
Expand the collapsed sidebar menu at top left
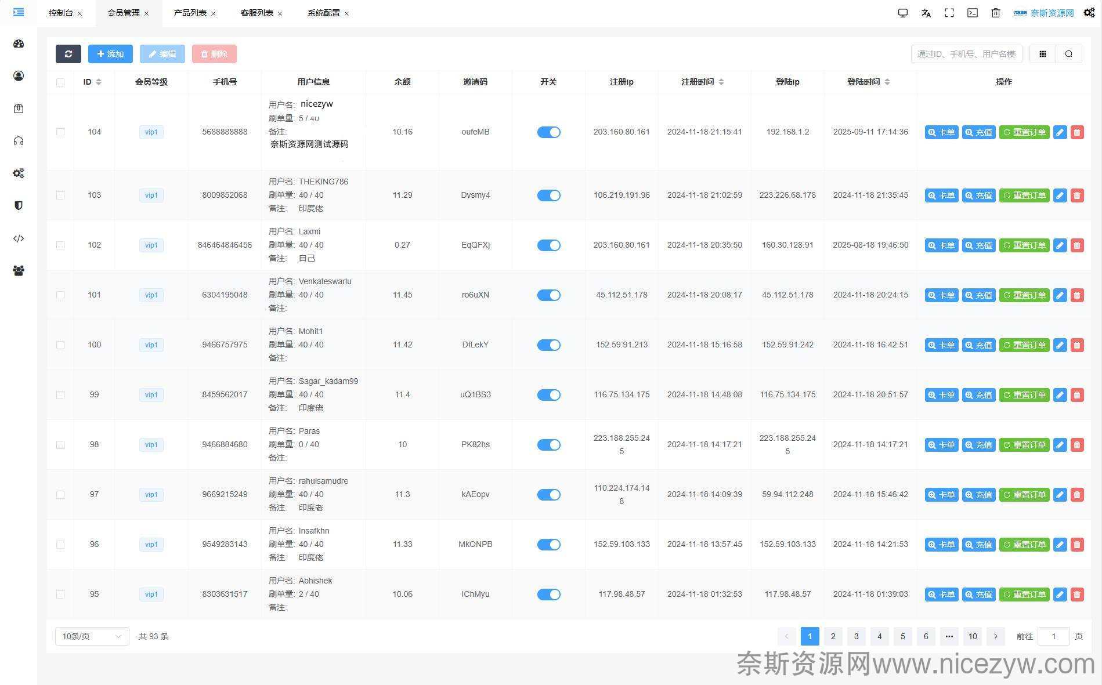[19, 12]
